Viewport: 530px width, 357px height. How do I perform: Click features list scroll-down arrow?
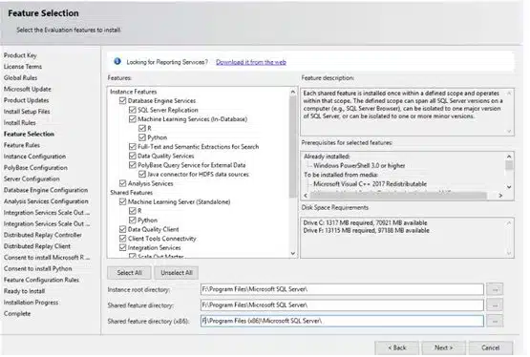coord(293,253)
